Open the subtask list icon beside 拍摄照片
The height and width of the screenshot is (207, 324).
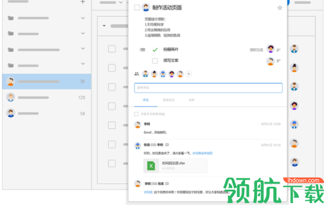point(142,49)
